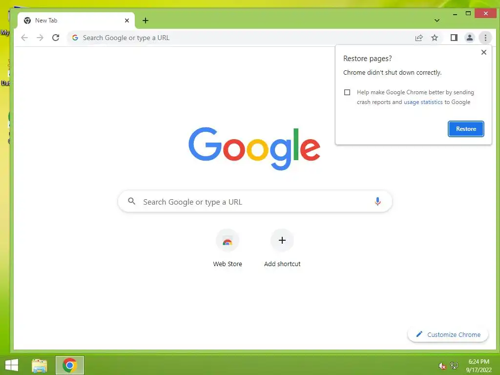Screen dimensions: 500x375
Task: Open the Web Store shortcut
Action: tap(228, 249)
